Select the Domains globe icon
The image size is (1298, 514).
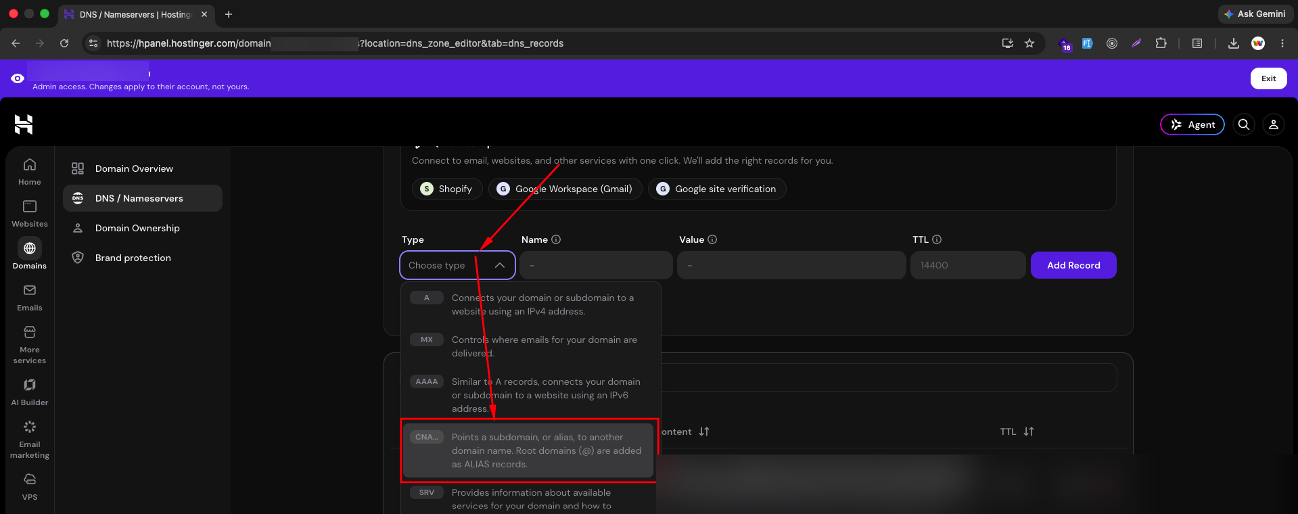click(x=30, y=248)
